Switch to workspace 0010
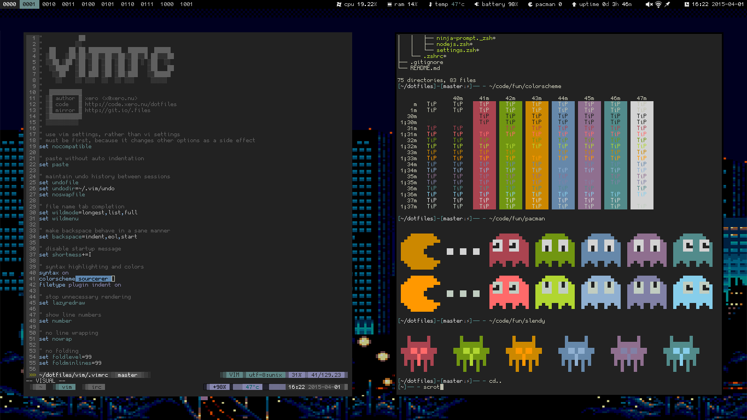747x420 pixels. coord(49,4)
